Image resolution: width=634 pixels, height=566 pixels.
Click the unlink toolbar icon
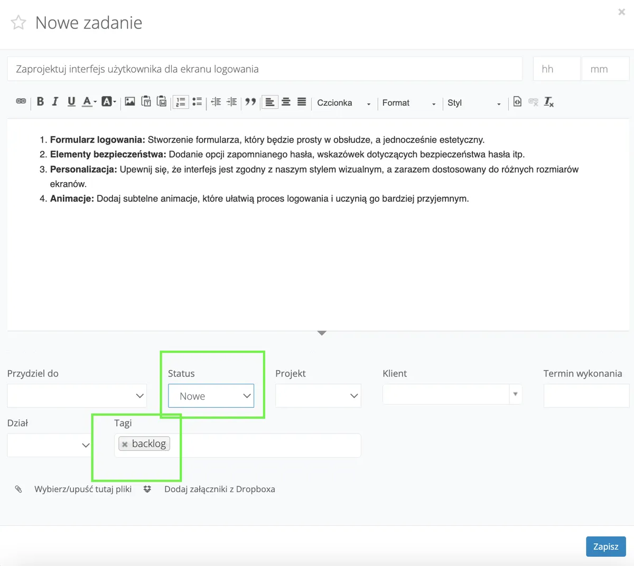tap(534, 101)
